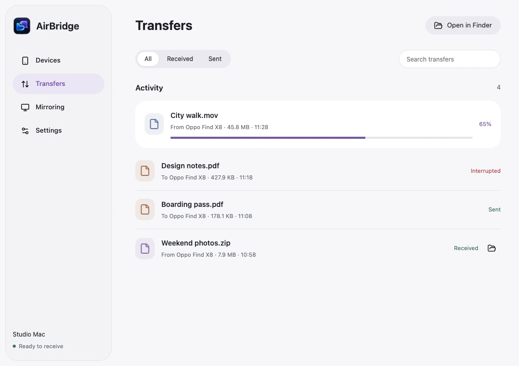Click the activity count 4

coord(499,87)
